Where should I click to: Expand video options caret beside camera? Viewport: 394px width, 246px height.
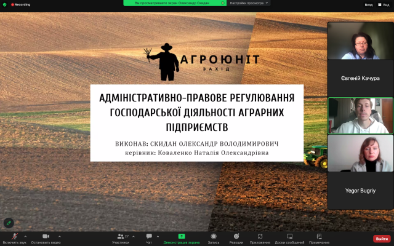[x=60, y=236]
